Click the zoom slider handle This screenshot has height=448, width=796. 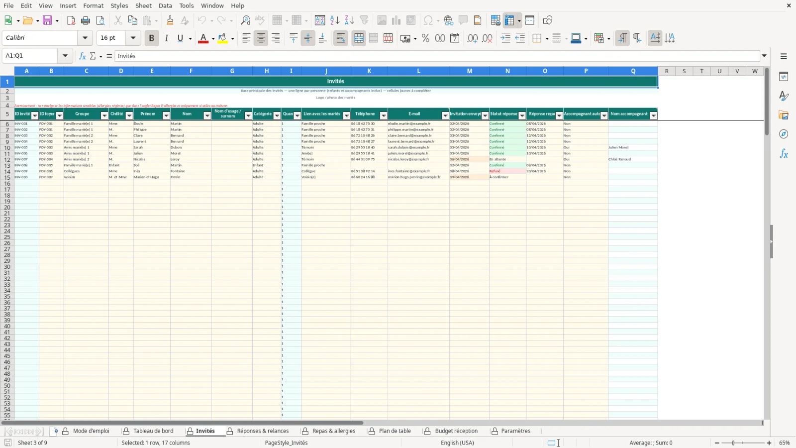(x=733, y=443)
